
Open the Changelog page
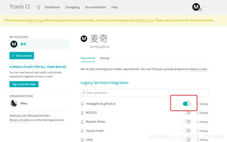click(x=72, y=7)
